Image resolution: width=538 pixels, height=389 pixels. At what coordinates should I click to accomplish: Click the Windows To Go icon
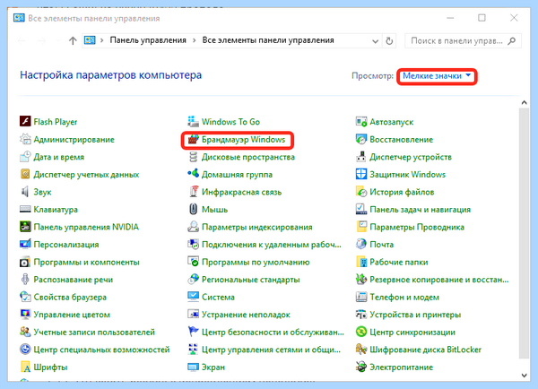[x=193, y=121]
